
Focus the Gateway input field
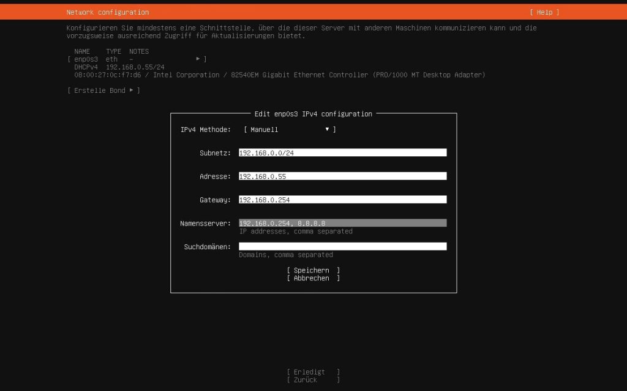[x=343, y=200]
